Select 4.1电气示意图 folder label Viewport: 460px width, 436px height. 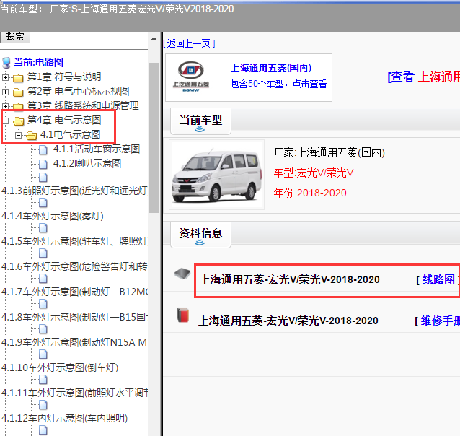(71, 134)
